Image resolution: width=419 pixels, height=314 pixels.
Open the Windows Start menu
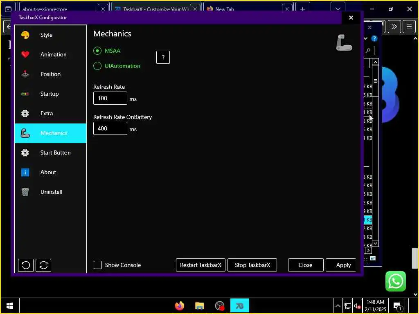click(10, 306)
